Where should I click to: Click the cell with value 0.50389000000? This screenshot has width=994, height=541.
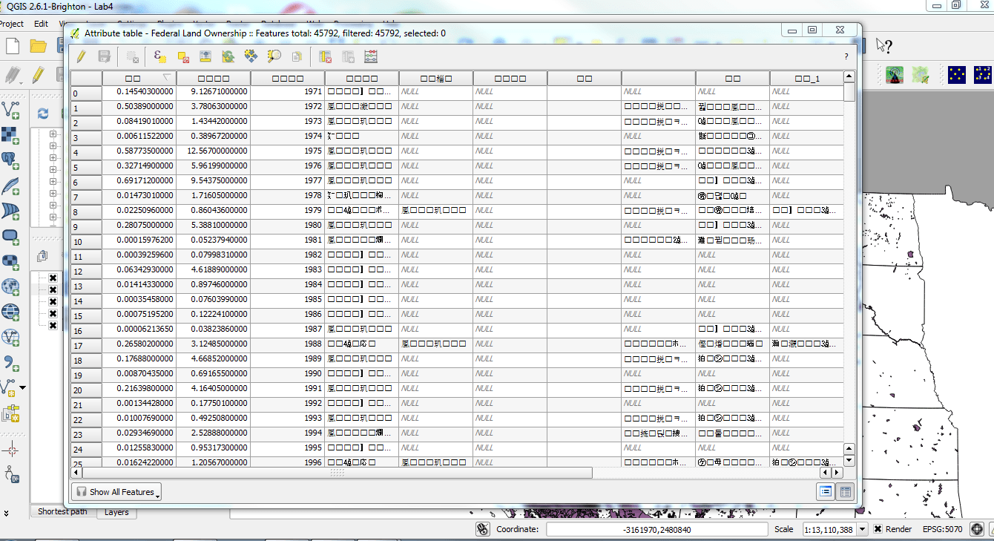tap(139, 106)
